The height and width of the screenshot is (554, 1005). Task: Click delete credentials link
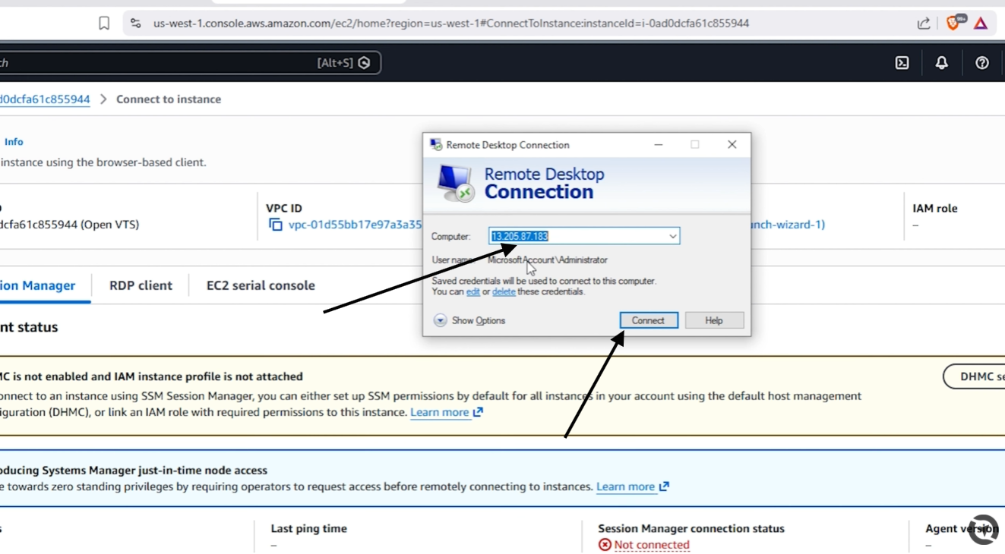[504, 291]
